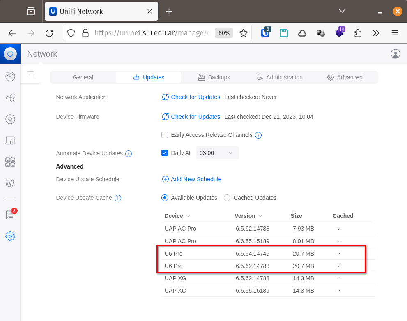This screenshot has width=407, height=321.
Task: Open the Insights waveform sidebar icon
Action: [10, 183]
